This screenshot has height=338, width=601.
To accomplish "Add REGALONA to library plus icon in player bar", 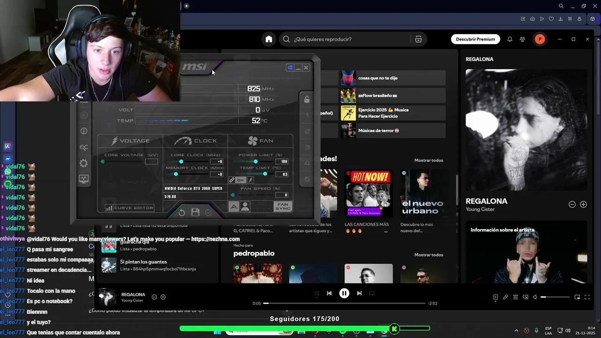I will tap(163, 297).
